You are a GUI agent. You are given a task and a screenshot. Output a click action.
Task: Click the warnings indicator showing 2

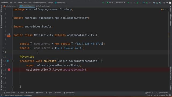pyautogui.click(x=162, y=9)
